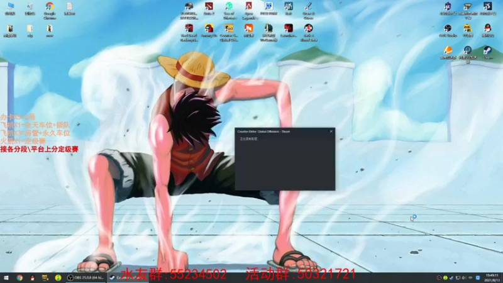Open Chrome from the taskbar
This screenshot has height=283, width=503.
click(19, 277)
